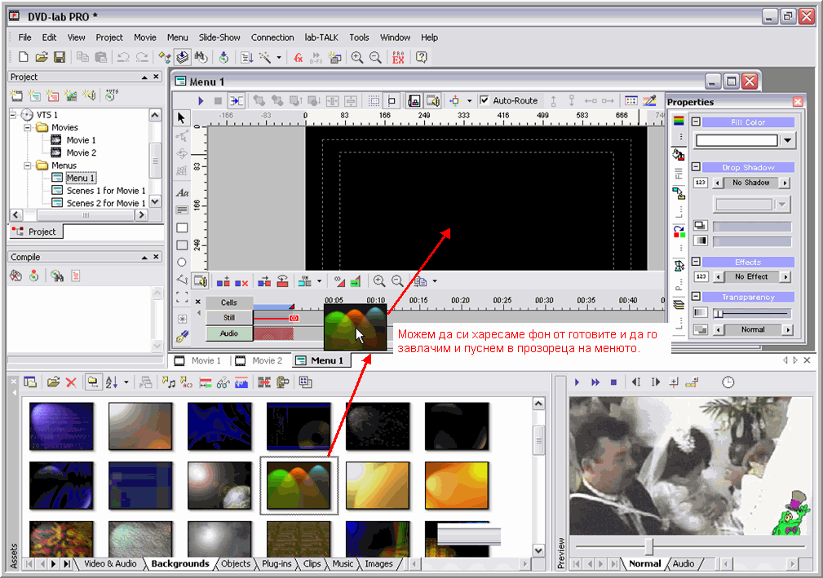The width and height of the screenshot is (823, 578).
Task: Click next Drop Shadow option arrow
Action: pyautogui.click(x=785, y=183)
